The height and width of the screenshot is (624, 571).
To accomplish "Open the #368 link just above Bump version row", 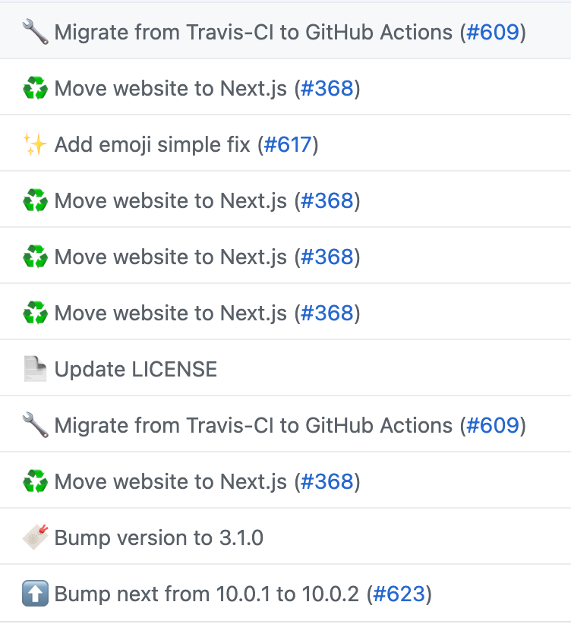I will pyautogui.click(x=327, y=481).
